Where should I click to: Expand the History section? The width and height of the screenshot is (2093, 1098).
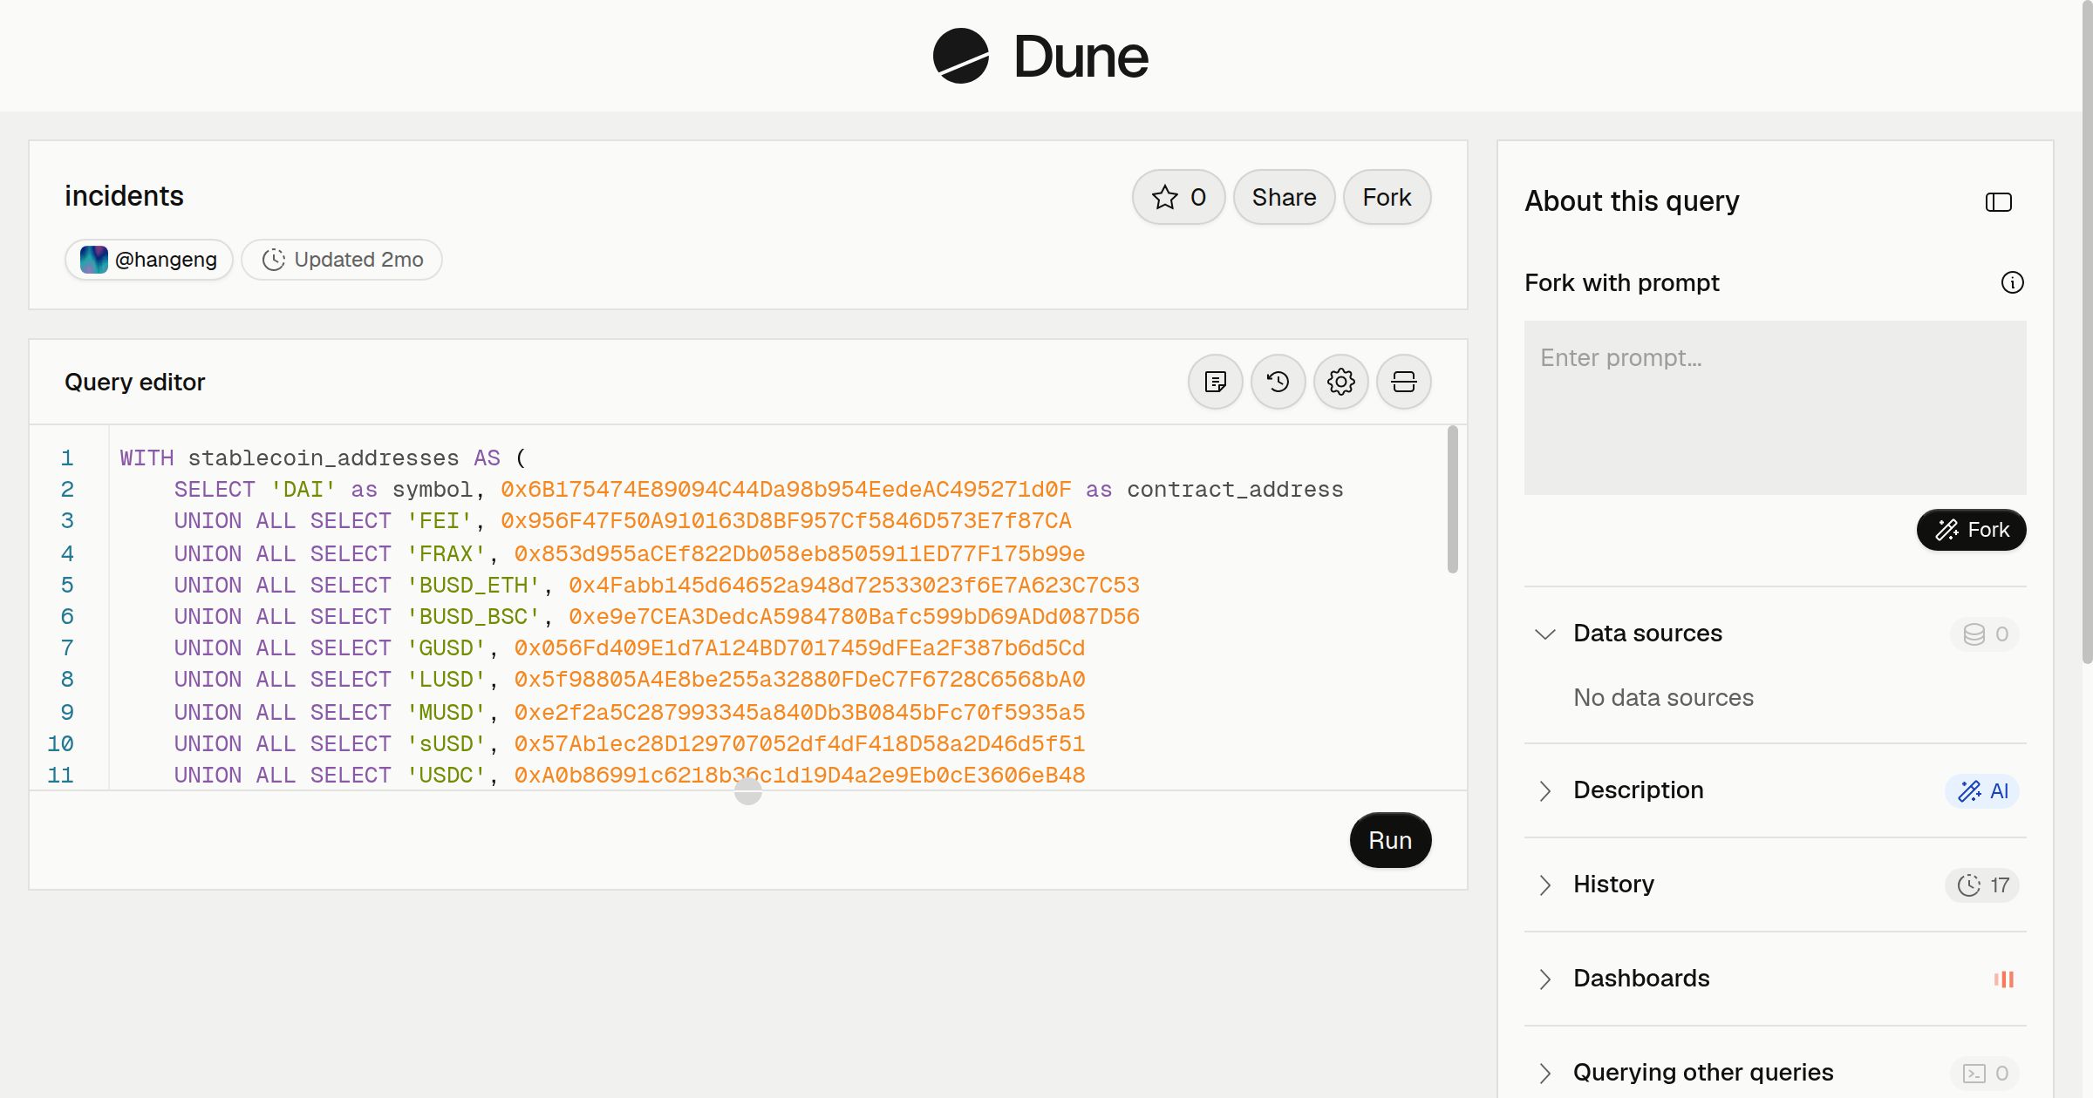coord(1545,884)
